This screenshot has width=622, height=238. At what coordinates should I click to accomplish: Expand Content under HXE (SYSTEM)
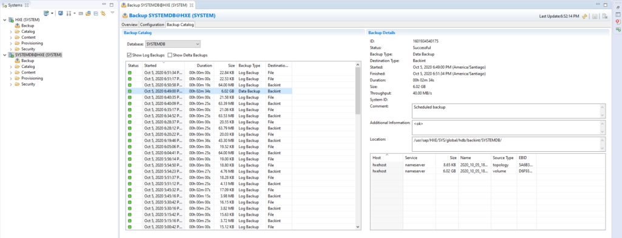(11, 37)
